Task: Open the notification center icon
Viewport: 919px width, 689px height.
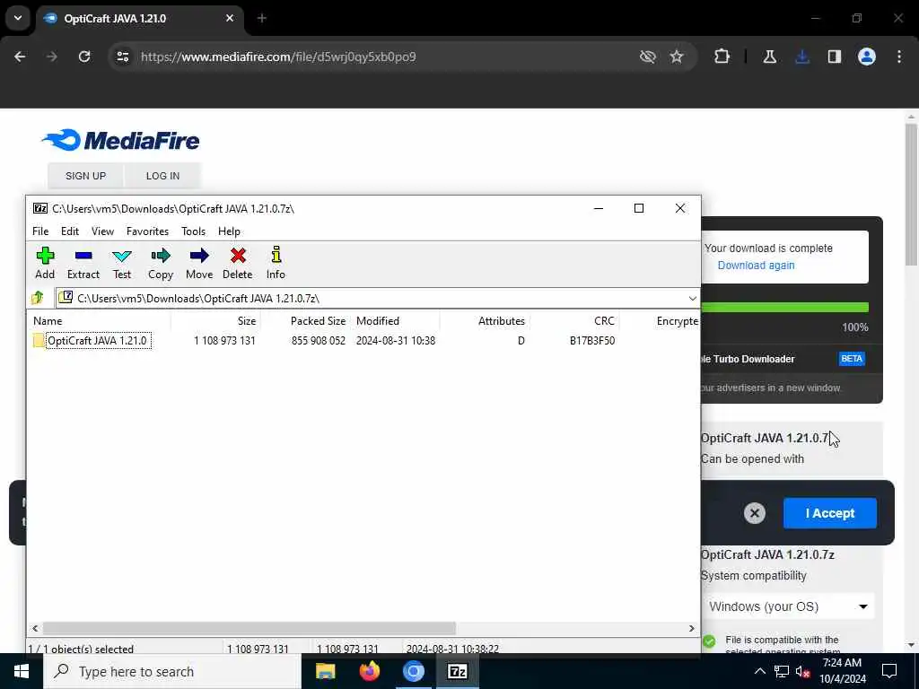Action: (889, 671)
